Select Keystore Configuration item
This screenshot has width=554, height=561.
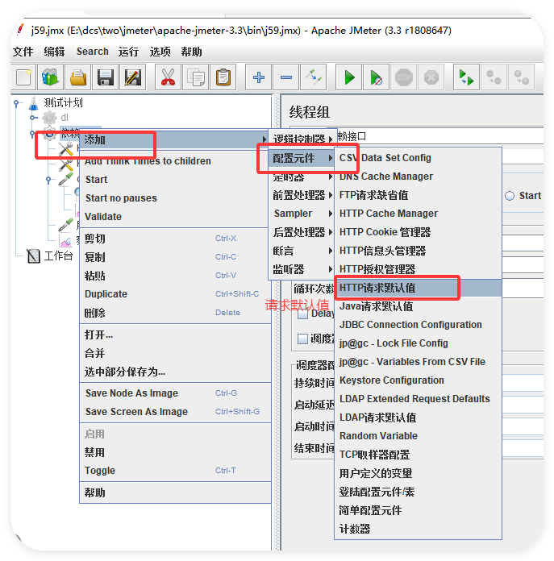[418, 380]
